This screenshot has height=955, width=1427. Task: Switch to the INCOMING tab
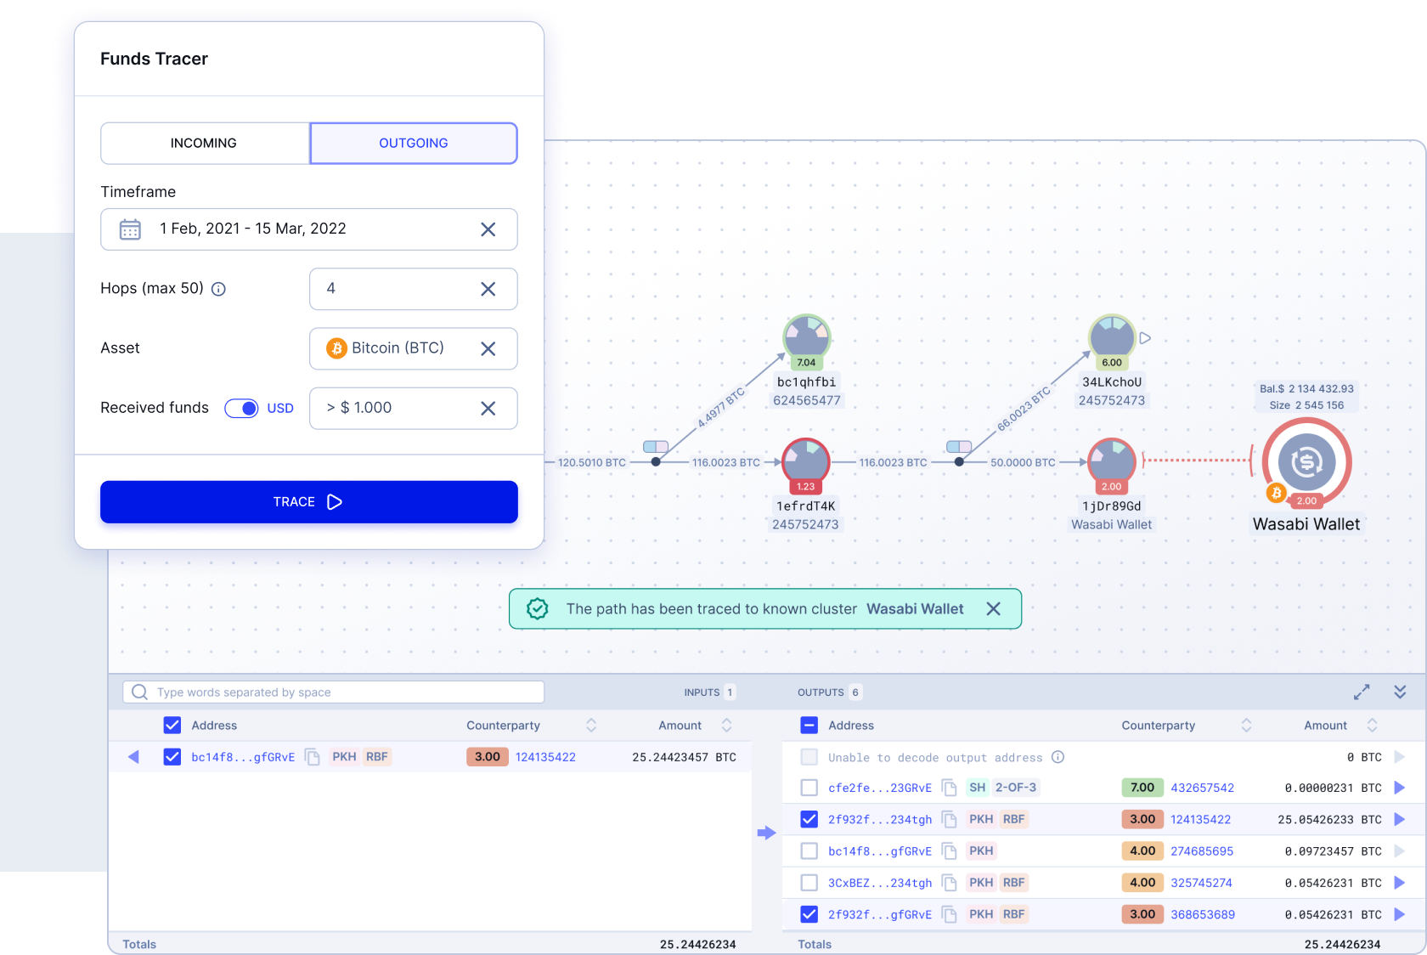click(205, 143)
